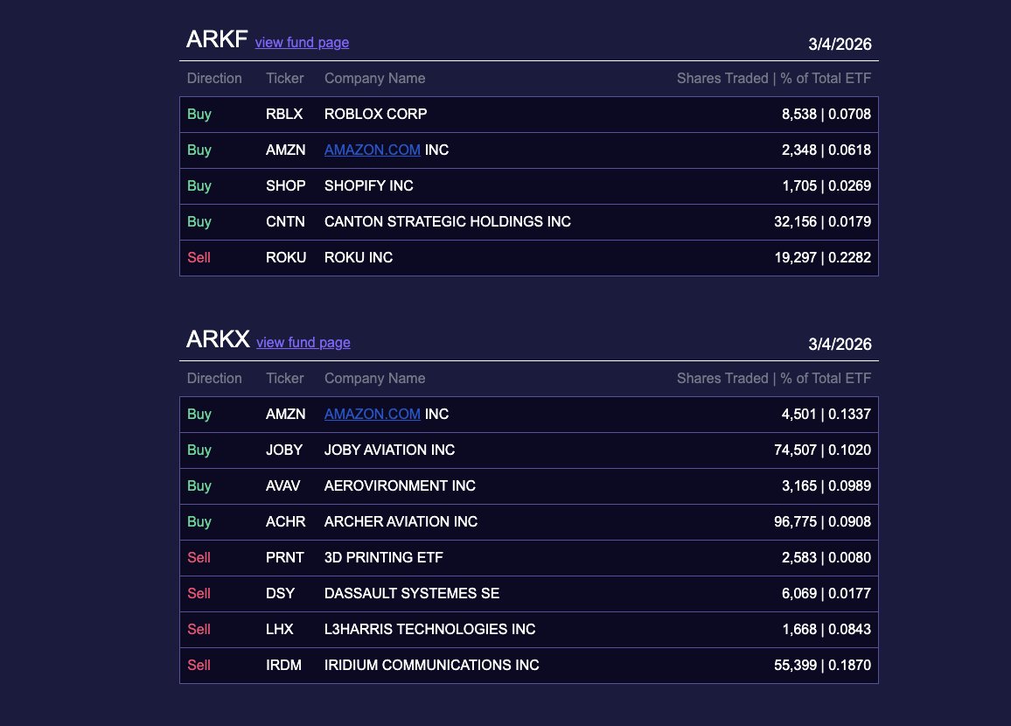Select AMZN ticker in ARKX table
Screen dimensions: 1011x726
coord(285,414)
